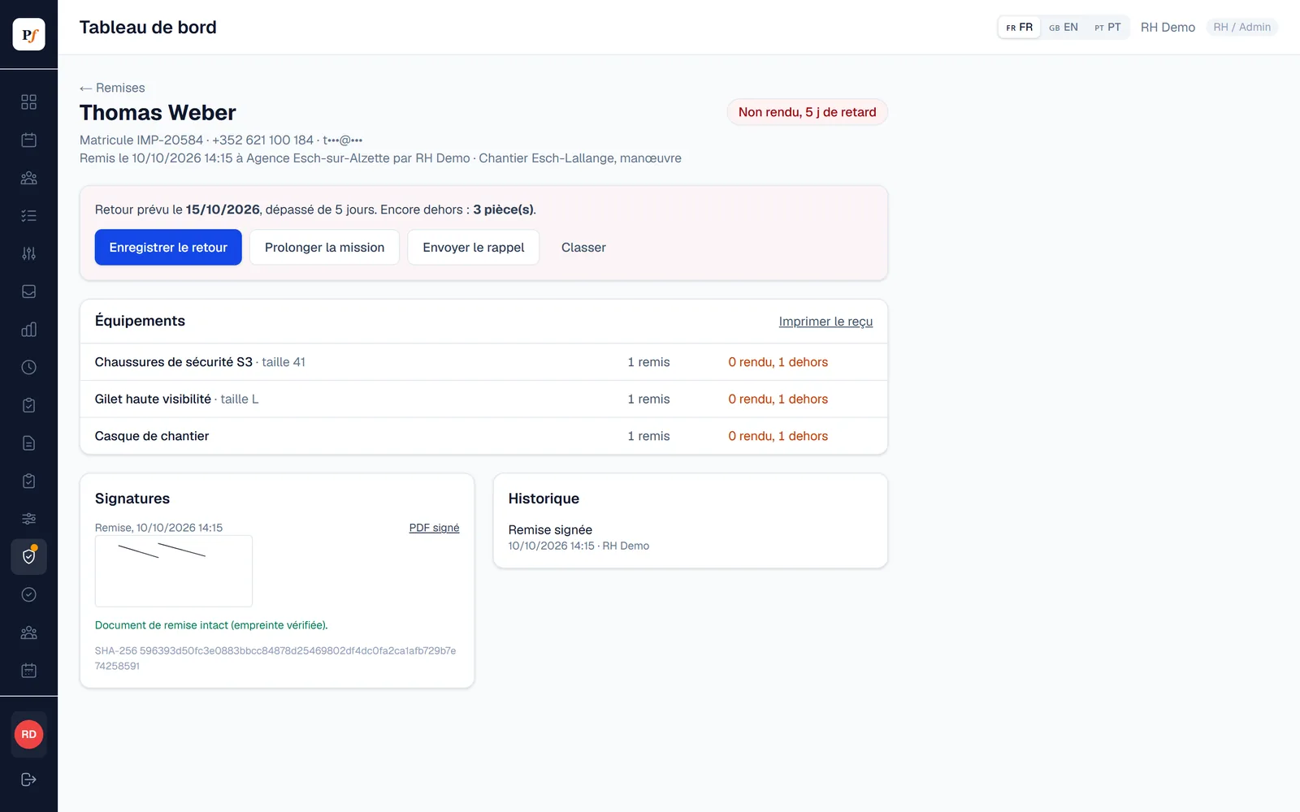The height and width of the screenshot is (812, 1300).
Task: Open the RD user avatar
Action: (x=28, y=734)
